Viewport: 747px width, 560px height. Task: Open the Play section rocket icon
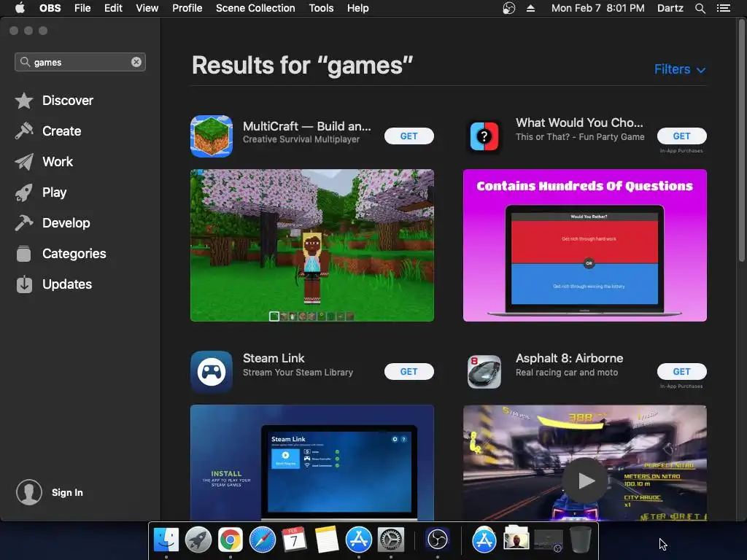click(24, 192)
